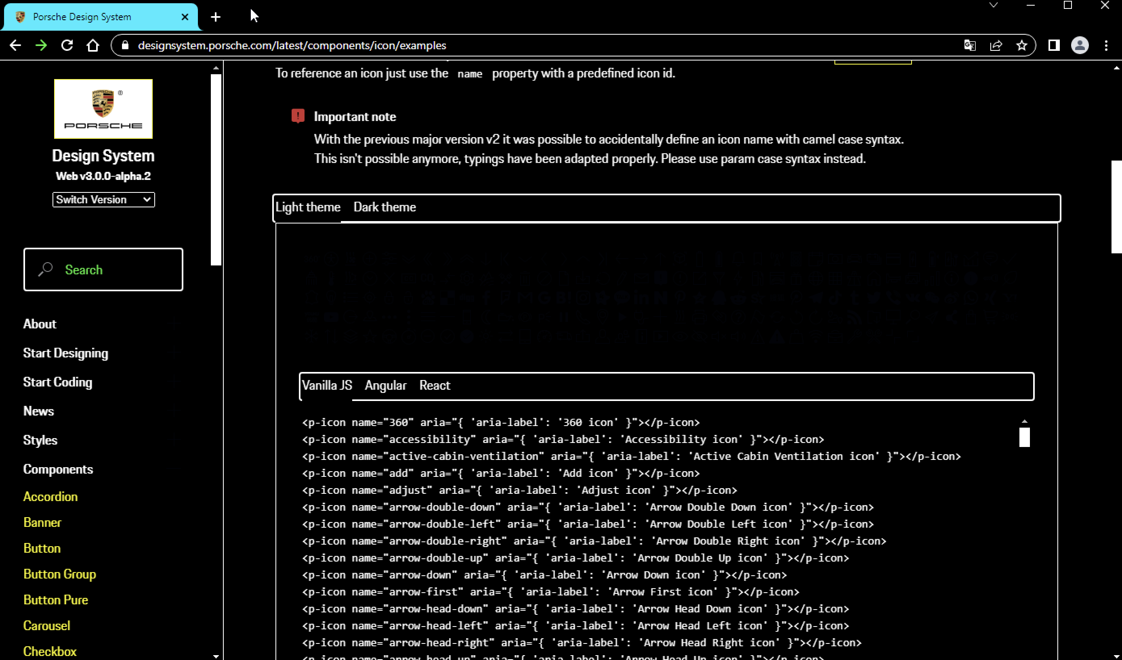Viewport: 1122px width, 660px height.
Task: Open a new browser tab
Action: (216, 17)
